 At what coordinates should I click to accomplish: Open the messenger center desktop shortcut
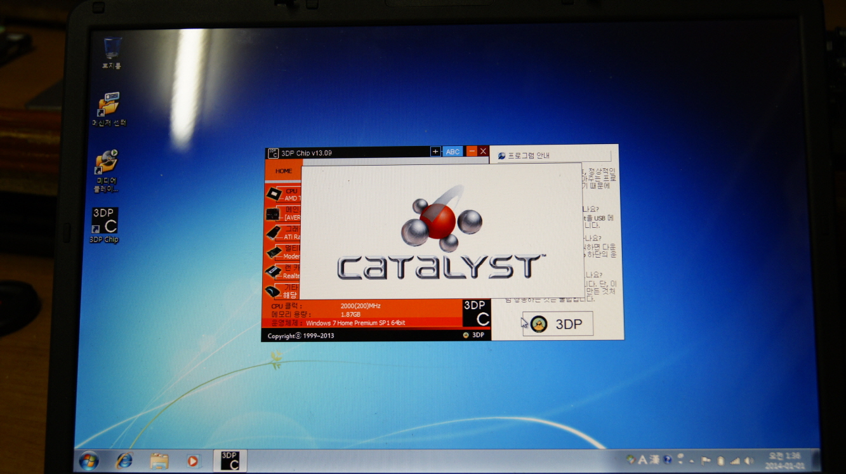coord(109,109)
